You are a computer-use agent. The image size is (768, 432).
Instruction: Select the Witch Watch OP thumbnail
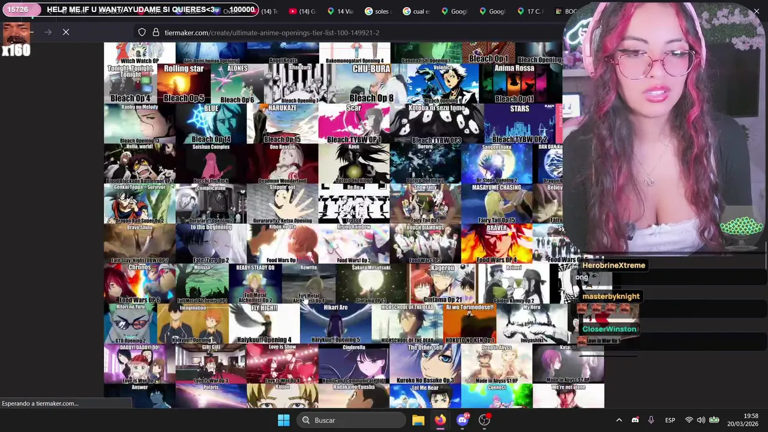pos(140,53)
